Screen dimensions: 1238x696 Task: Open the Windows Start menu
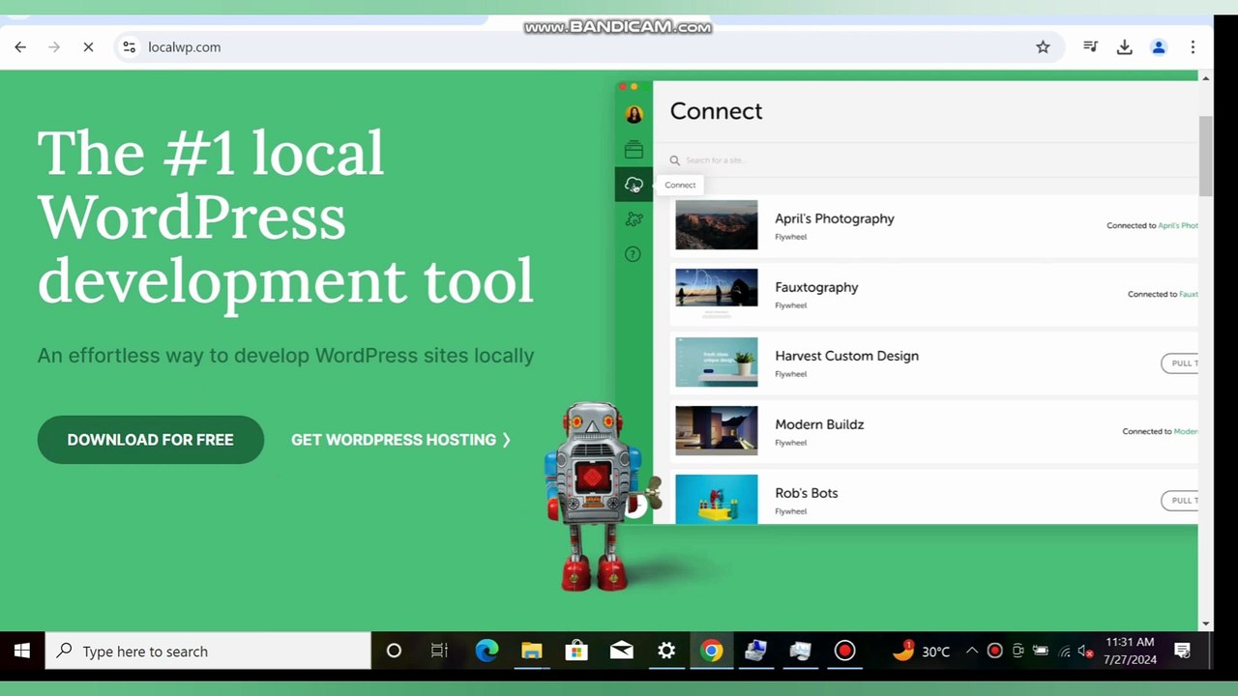22,651
